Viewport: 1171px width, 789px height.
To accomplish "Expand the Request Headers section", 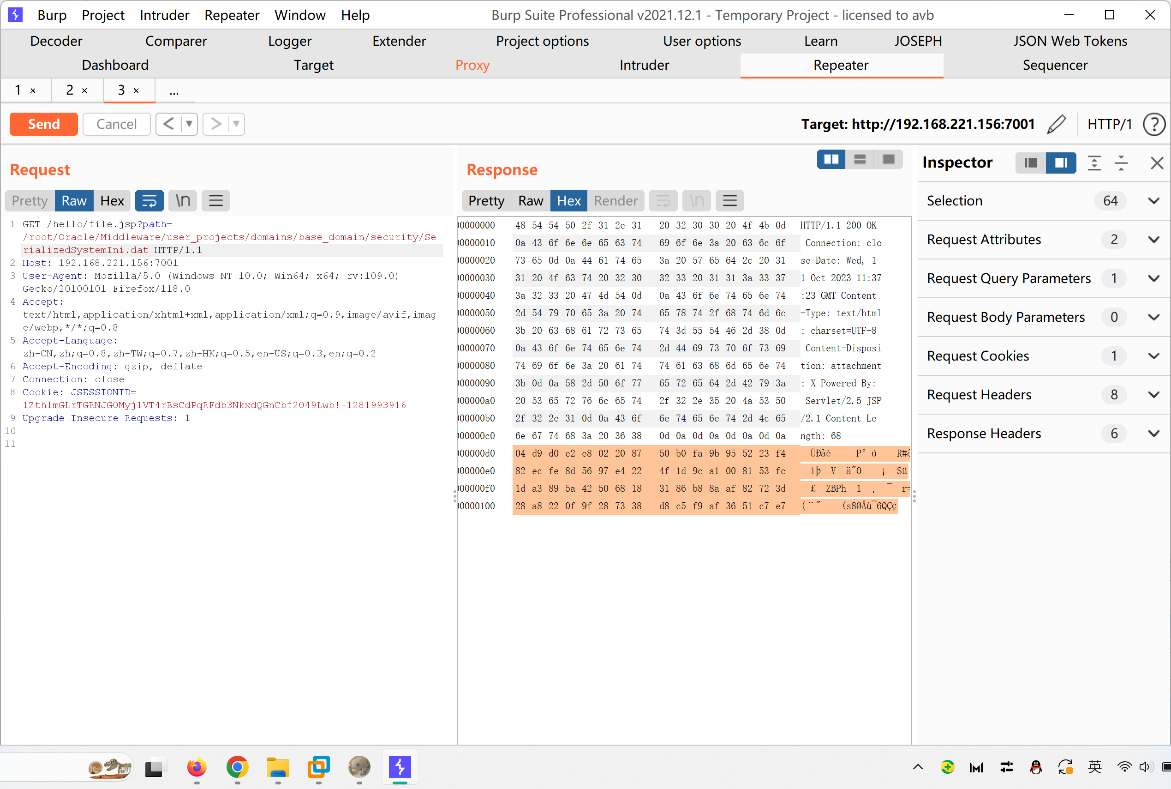I will pyautogui.click(x=1153, y=394).
